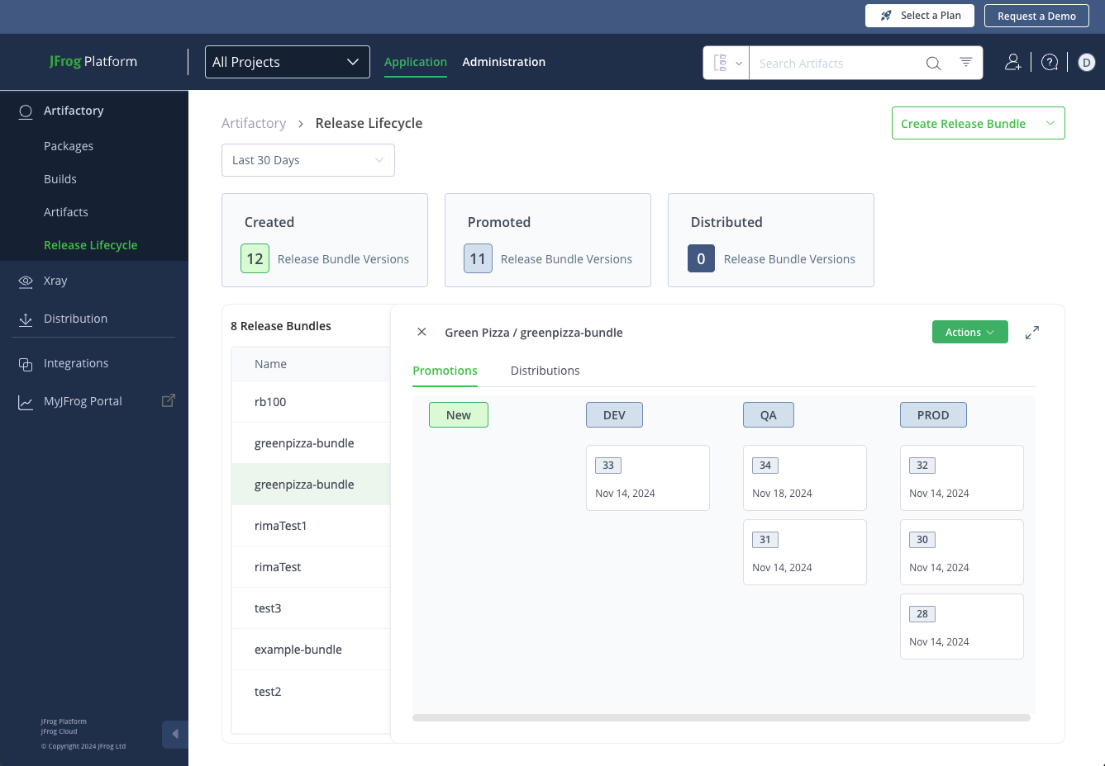Click the Artifactory module icon in sidebar
Viewport: 1105px width, 766px height.
point(24,111)
